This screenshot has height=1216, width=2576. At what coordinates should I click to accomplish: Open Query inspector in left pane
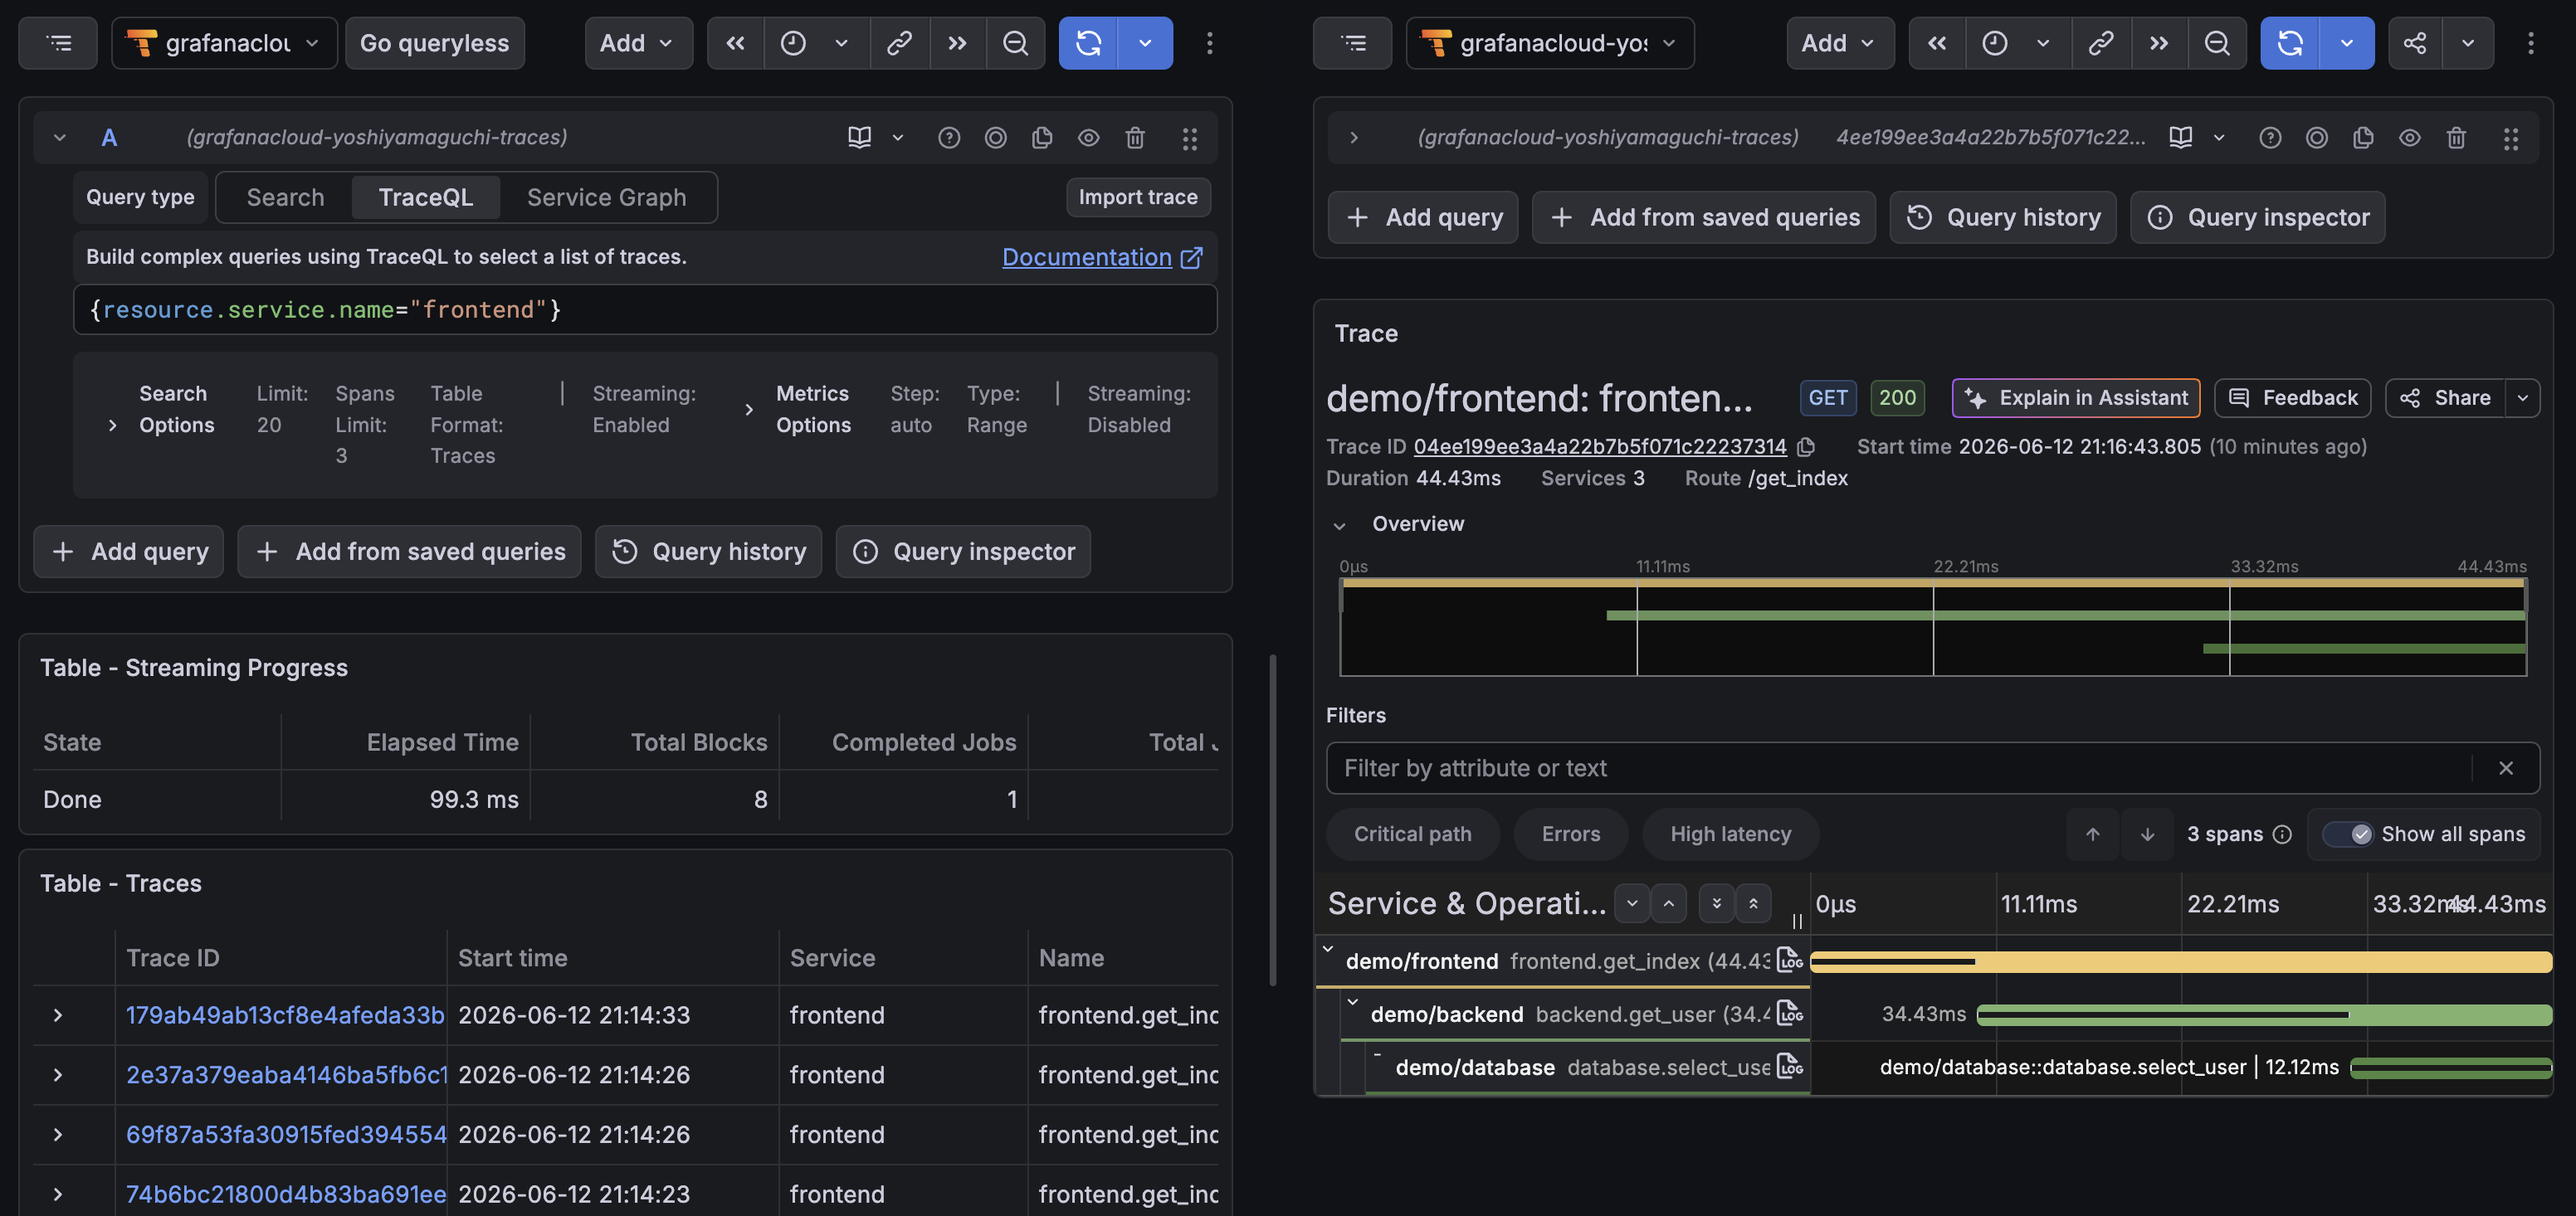963,552
